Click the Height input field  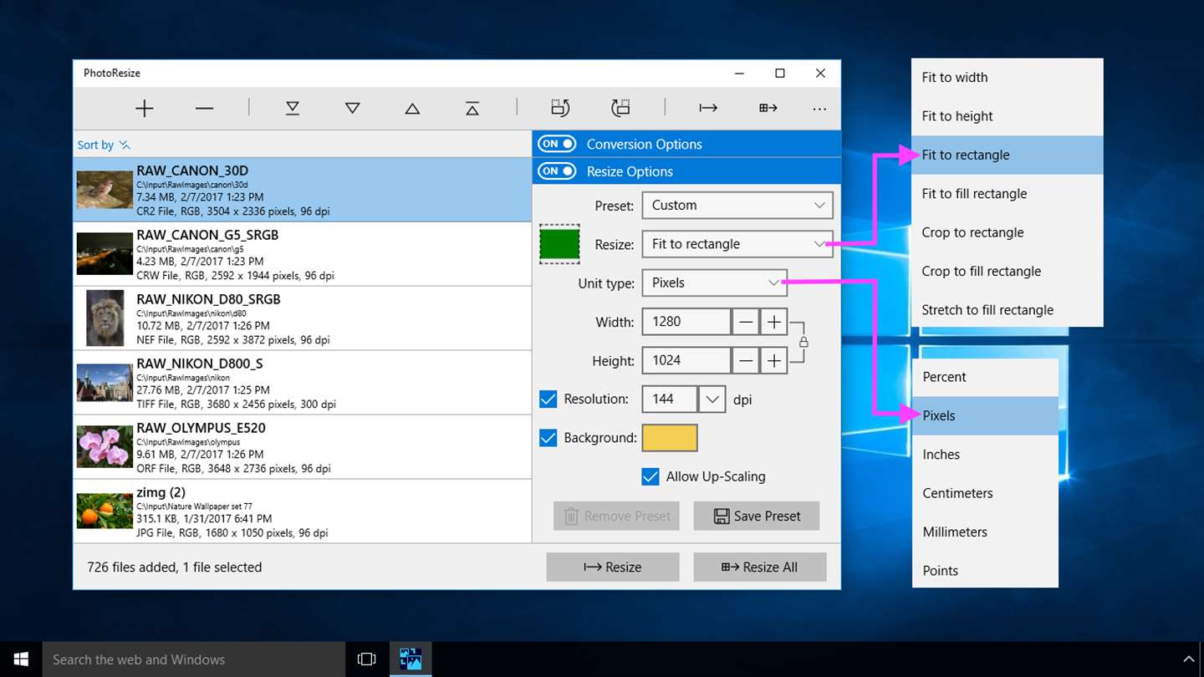point(686,361)
